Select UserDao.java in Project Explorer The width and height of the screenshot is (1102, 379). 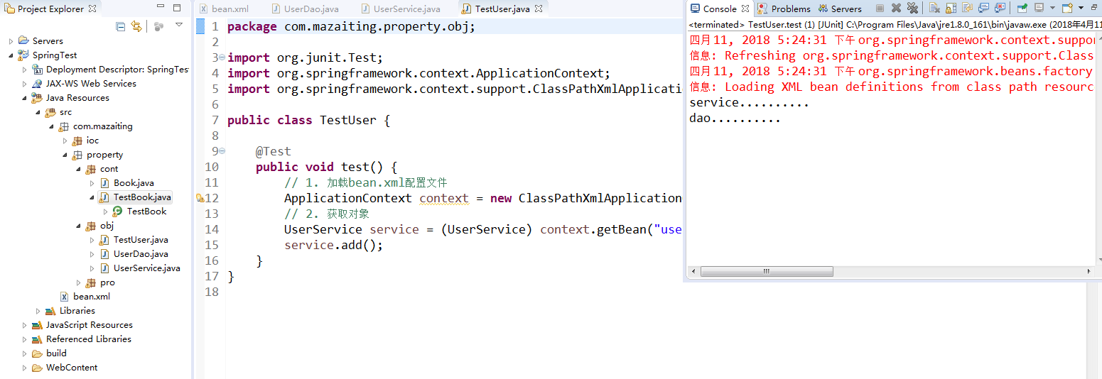[141, 254]
